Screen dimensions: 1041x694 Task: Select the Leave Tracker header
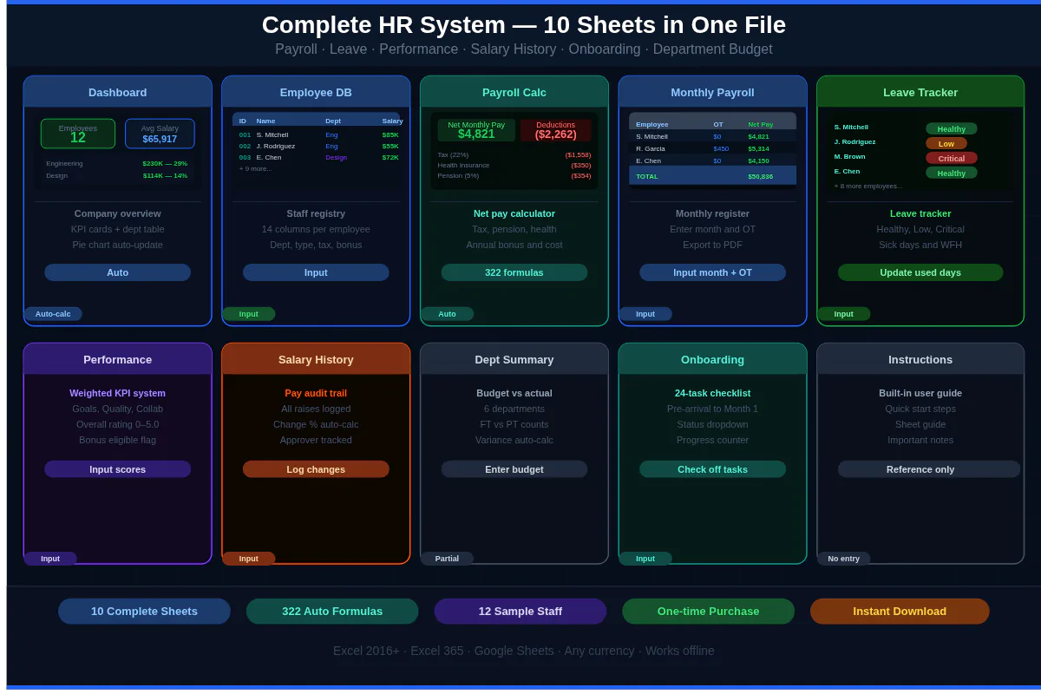[920, 92]
